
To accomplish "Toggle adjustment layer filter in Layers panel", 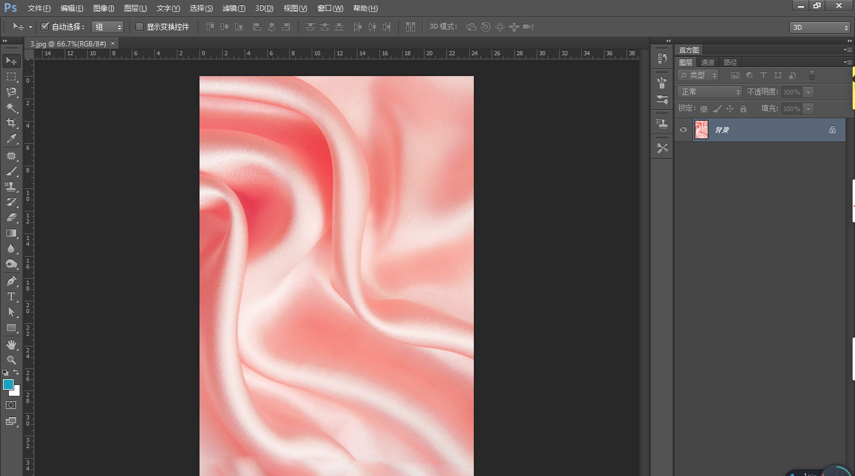I will 749,75.
